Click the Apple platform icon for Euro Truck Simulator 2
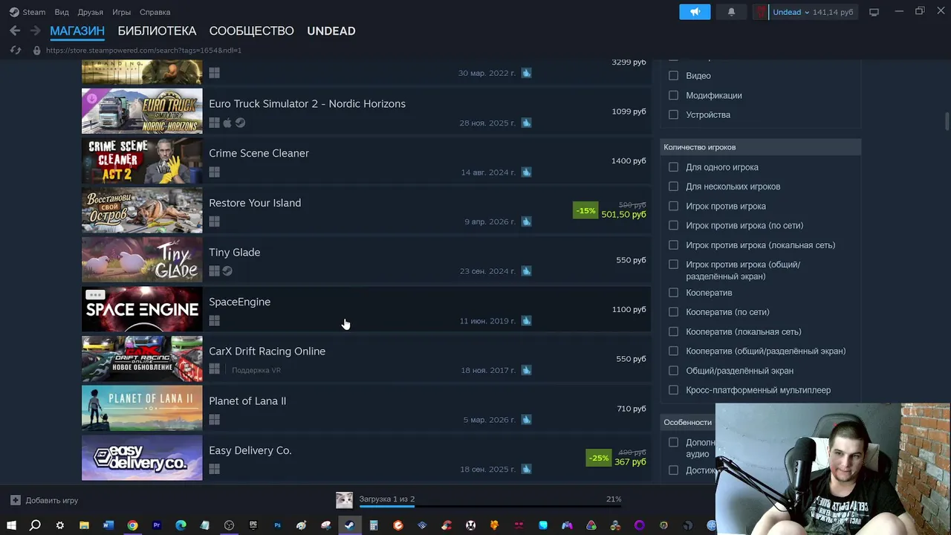 coord(227,123)
